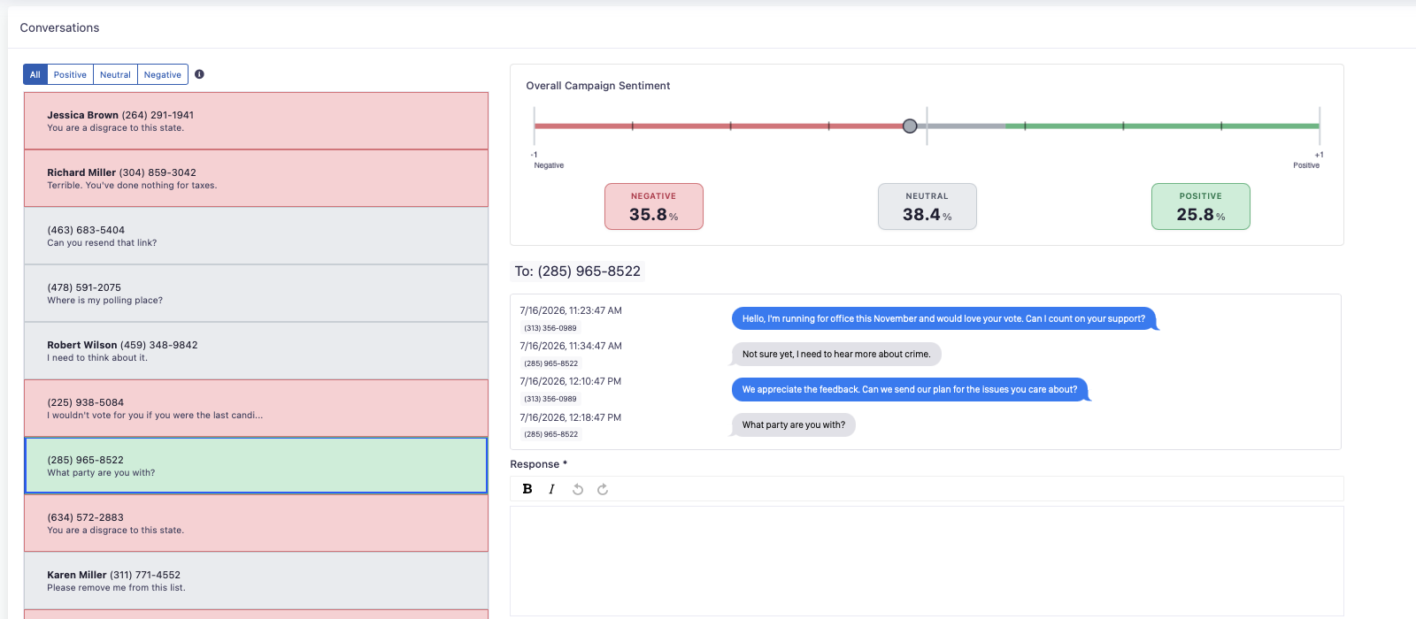Click the 'Not sure yet' reply bubble
Image resolution: width=1416 pixels, height=619 pixels.
point(836,354)
